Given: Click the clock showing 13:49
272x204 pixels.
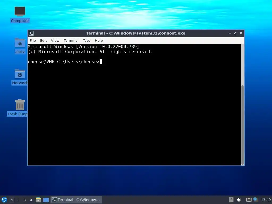Looking at the screenshot, I should click(266, 200).
